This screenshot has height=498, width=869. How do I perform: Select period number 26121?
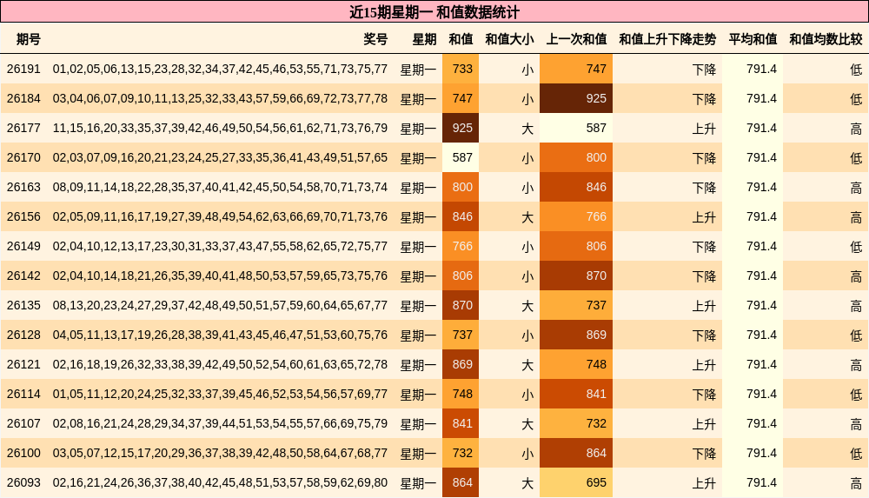pyautogui.click(x=23, y=364)
